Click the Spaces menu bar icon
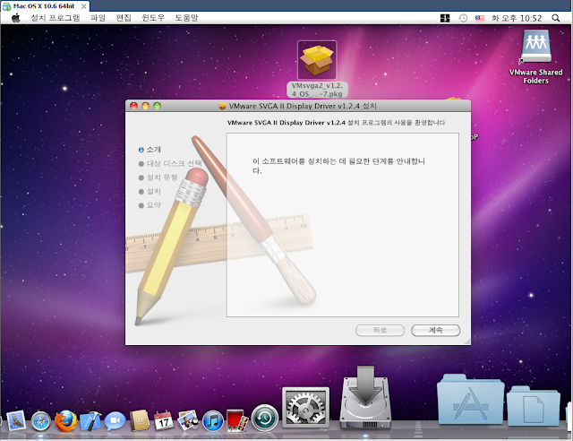 tap(445, 18)
